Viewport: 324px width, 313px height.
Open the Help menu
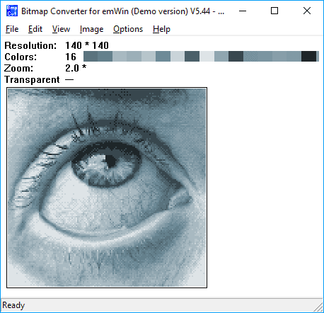(x=161, y=29)
